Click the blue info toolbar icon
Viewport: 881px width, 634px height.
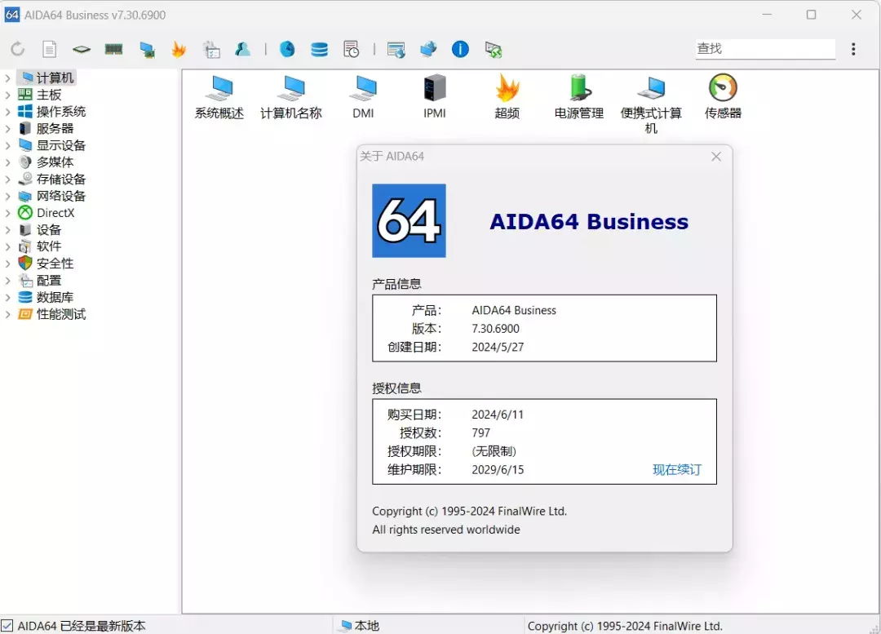[x=460, y=50]
